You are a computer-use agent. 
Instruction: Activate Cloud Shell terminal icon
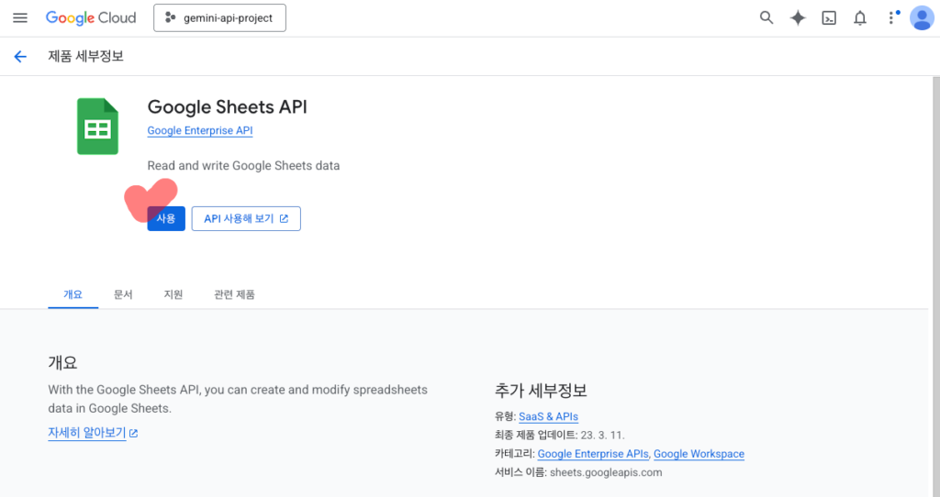point(829,18)
